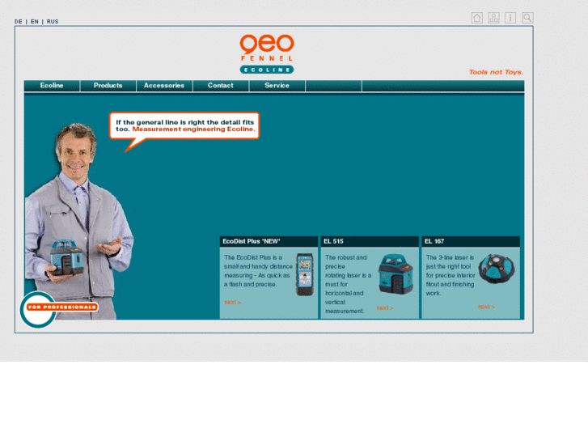Screen dimensions: 588x441
Task: Switch language to EN
Action: pos(35,22)
